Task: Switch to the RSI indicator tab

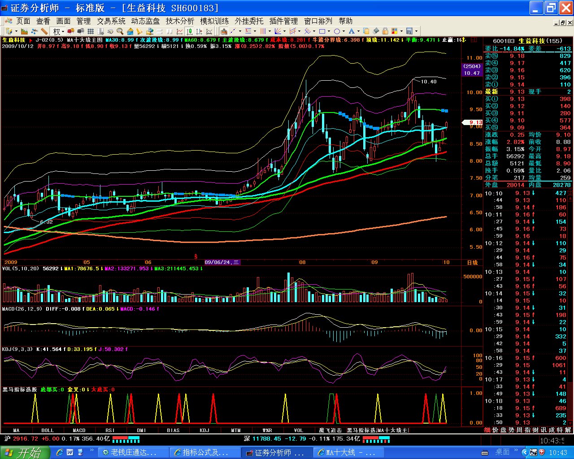Action: [x=110, y=430]
